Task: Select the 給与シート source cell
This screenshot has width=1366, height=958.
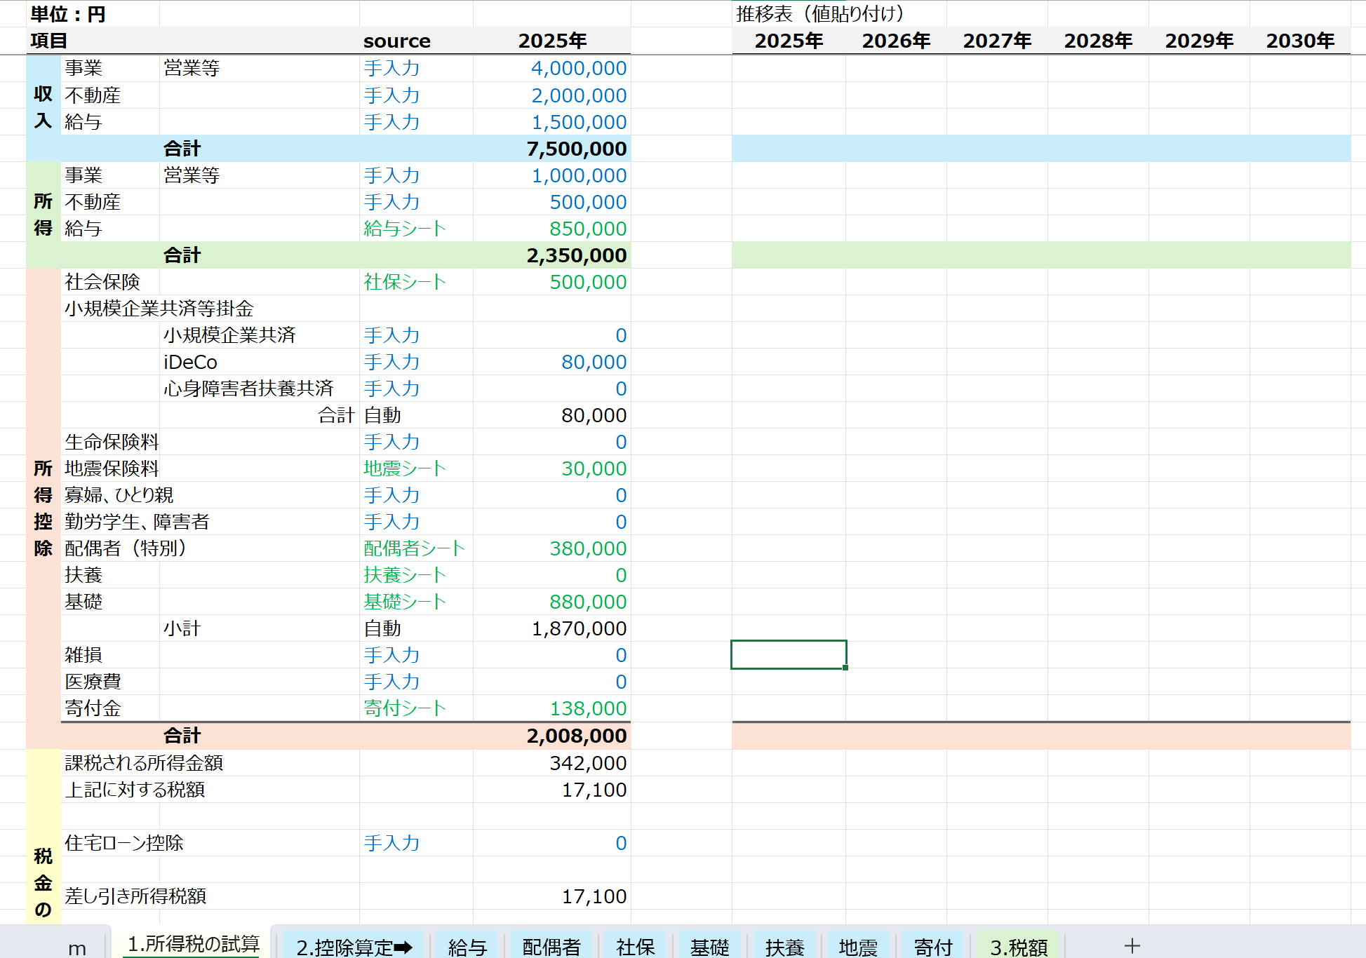Action: [x=415, y=229]
